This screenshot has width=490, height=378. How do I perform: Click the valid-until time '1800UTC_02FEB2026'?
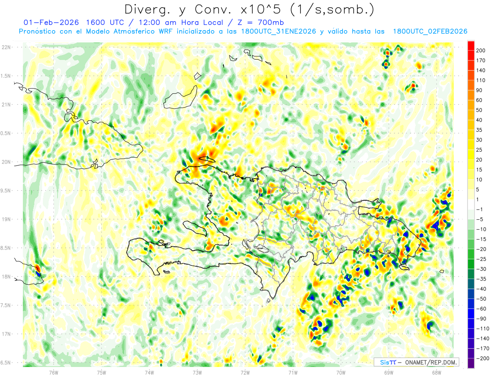430,31
